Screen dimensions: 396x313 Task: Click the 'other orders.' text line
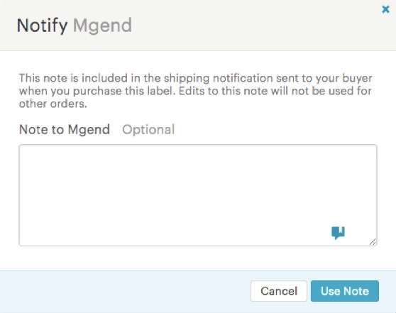[53, 104]
